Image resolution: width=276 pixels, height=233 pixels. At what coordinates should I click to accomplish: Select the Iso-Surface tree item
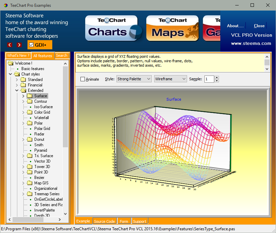pos(43,107)
